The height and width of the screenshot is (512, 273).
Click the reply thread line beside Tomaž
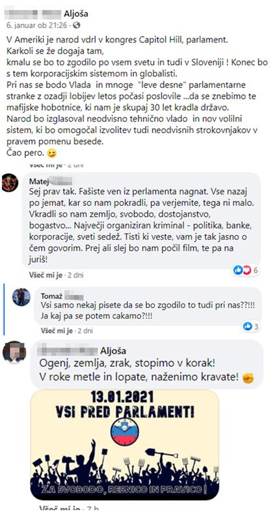(x=4, y=309)
